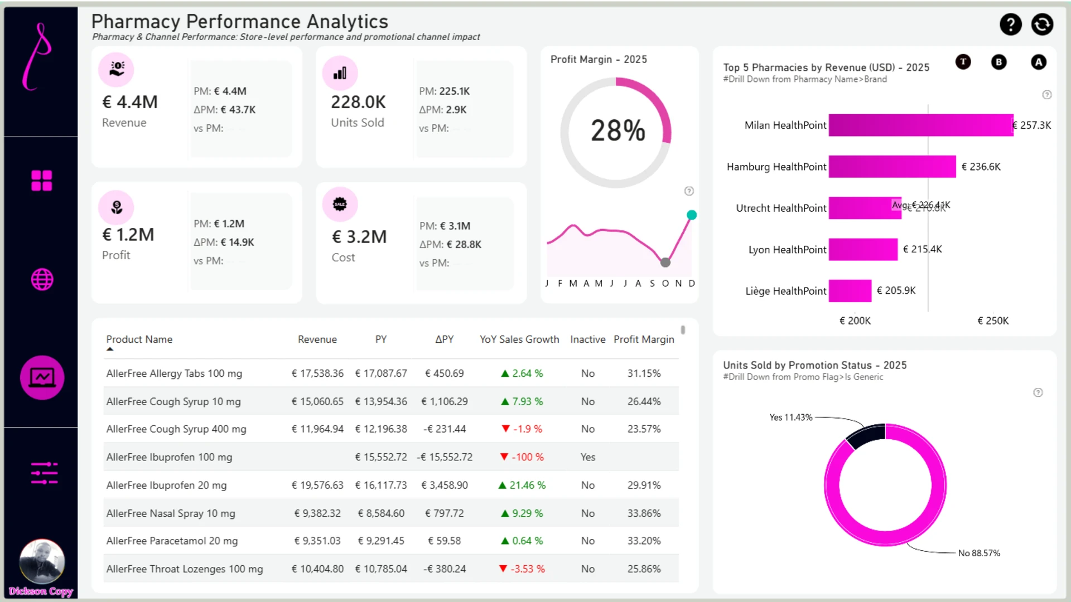Screen dimensions: 1071x602
Task: Select the B toggle on top pharmacies chart
Action: [999, 62]
